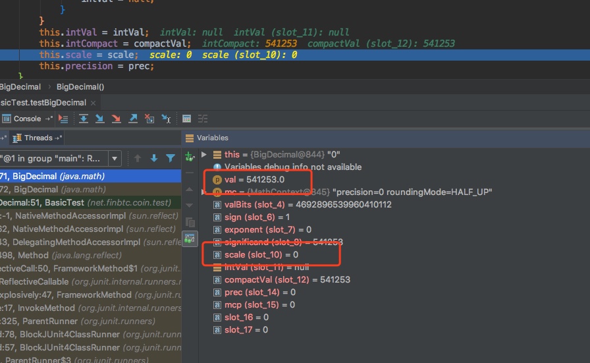The image size is (590, 363).
Task: Click the BigDecimal() method breadcrumb
Action: 80,87
